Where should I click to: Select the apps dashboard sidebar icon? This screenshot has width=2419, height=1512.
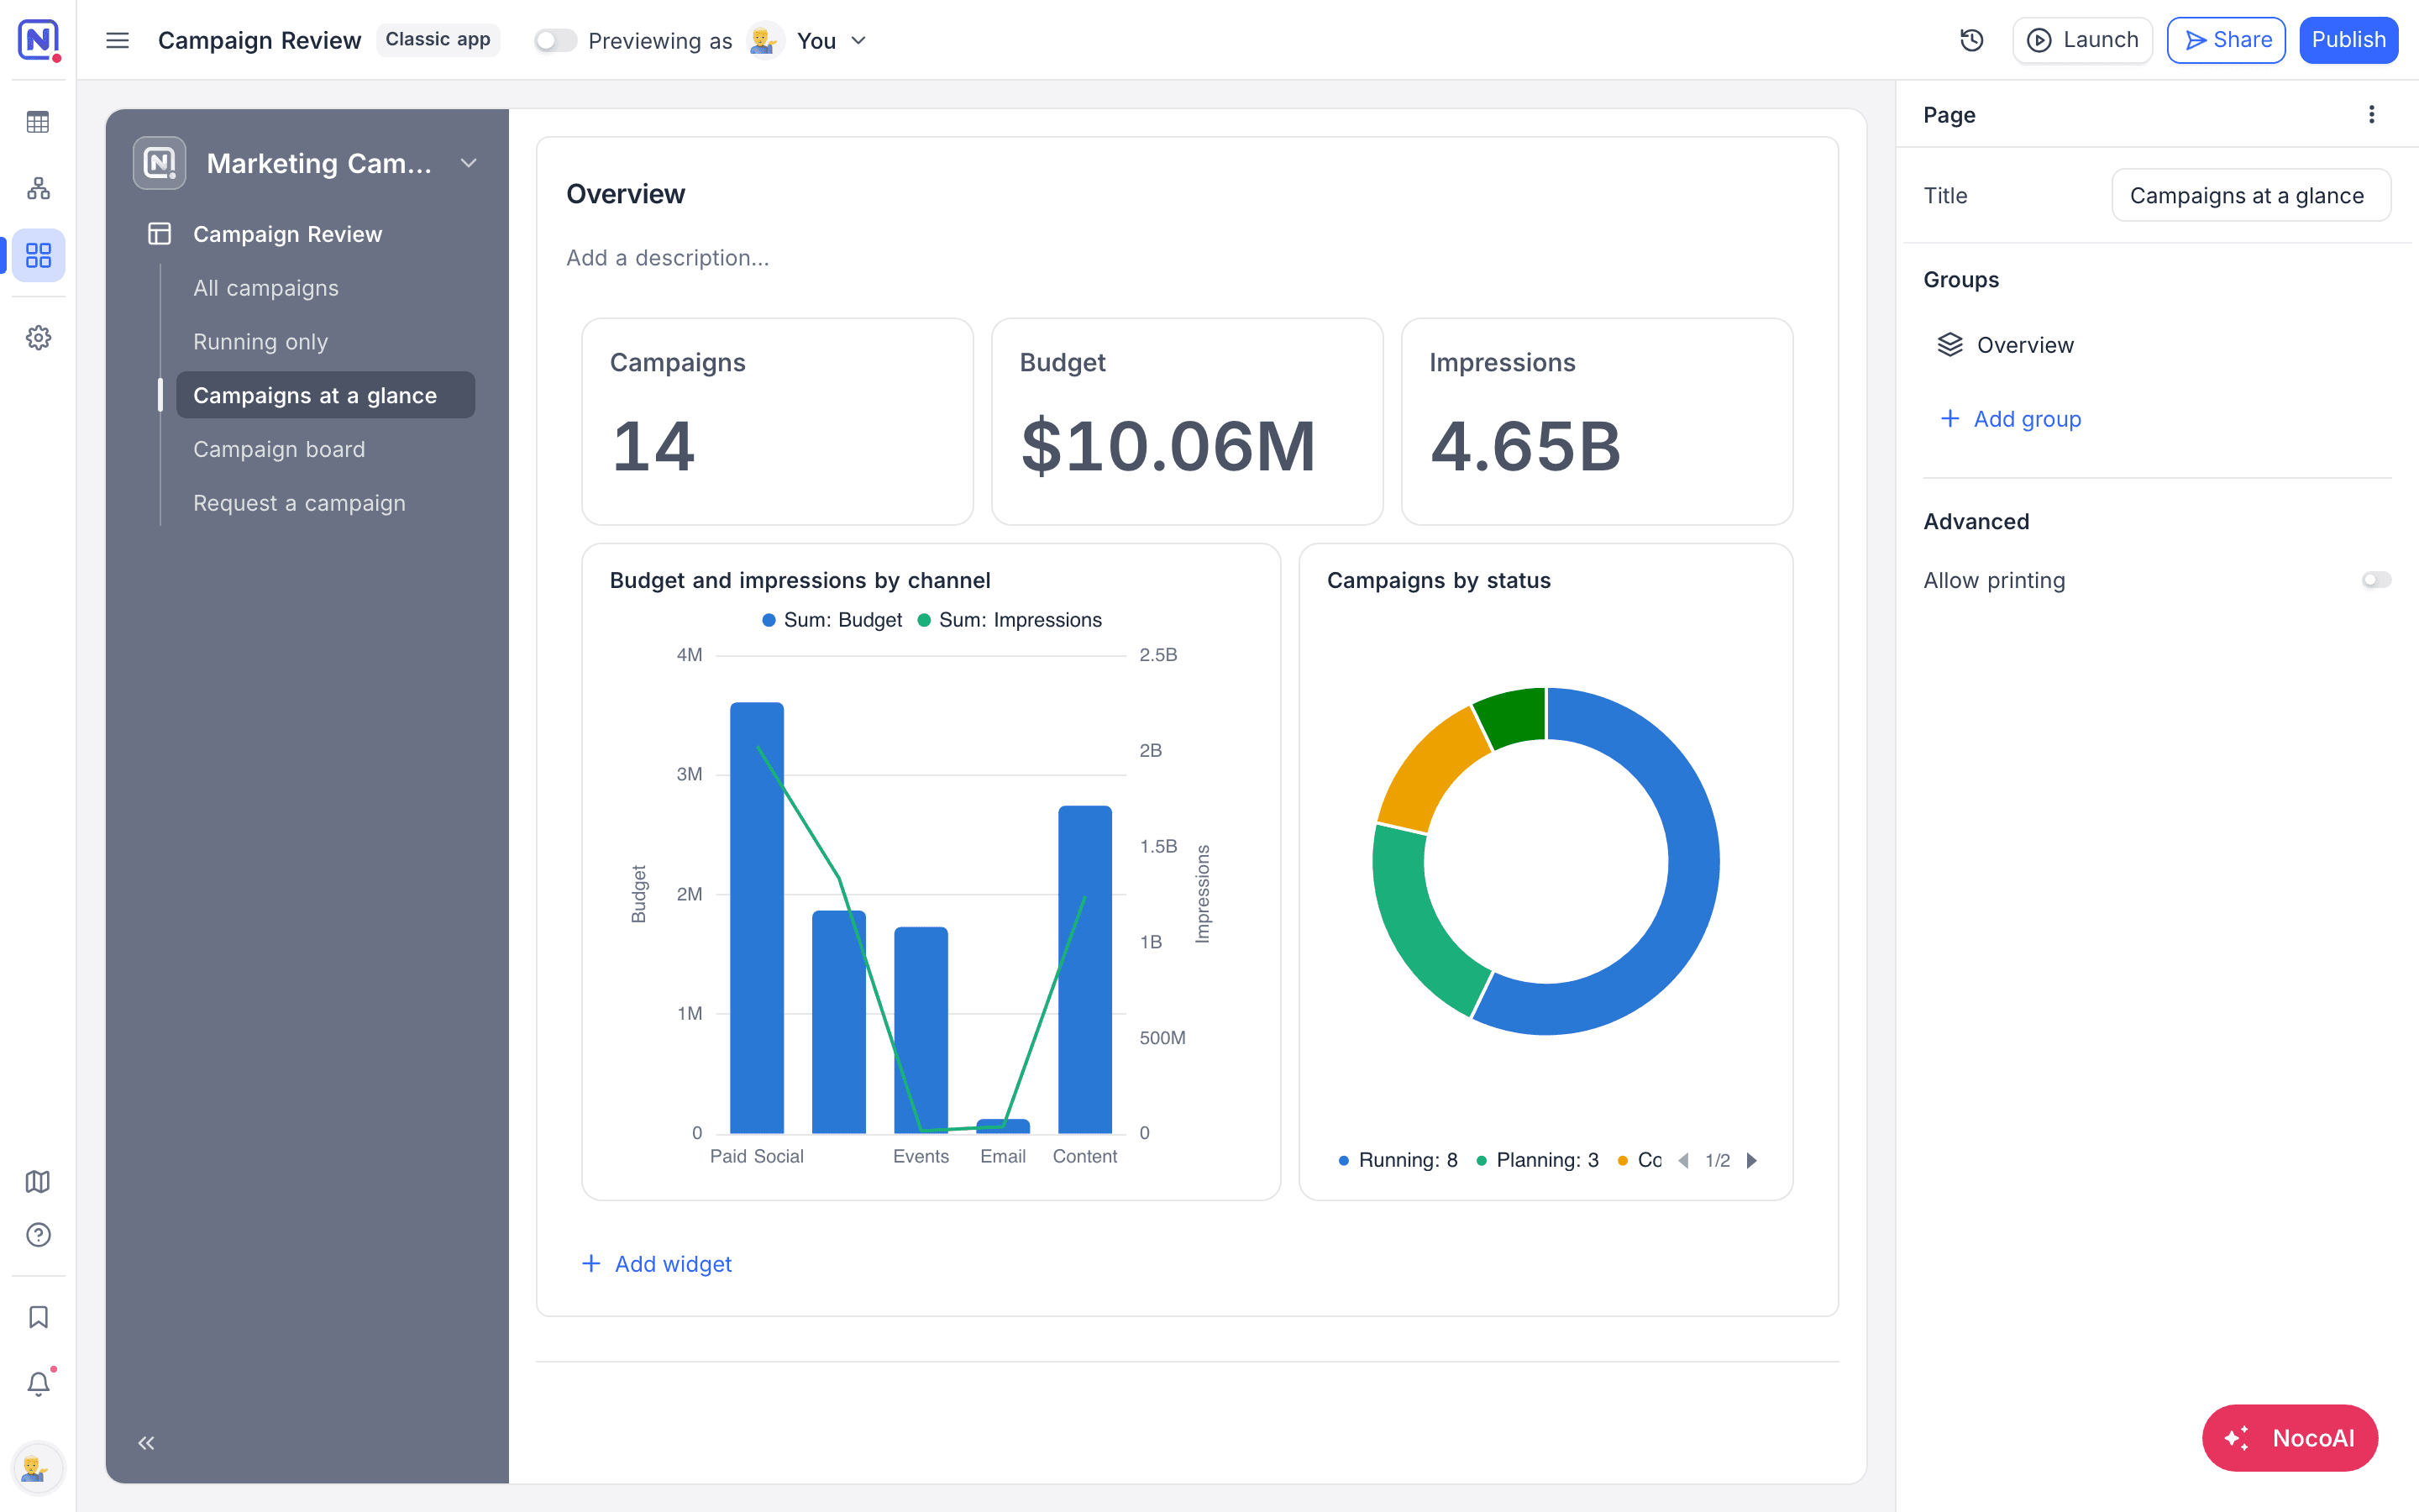38,256
